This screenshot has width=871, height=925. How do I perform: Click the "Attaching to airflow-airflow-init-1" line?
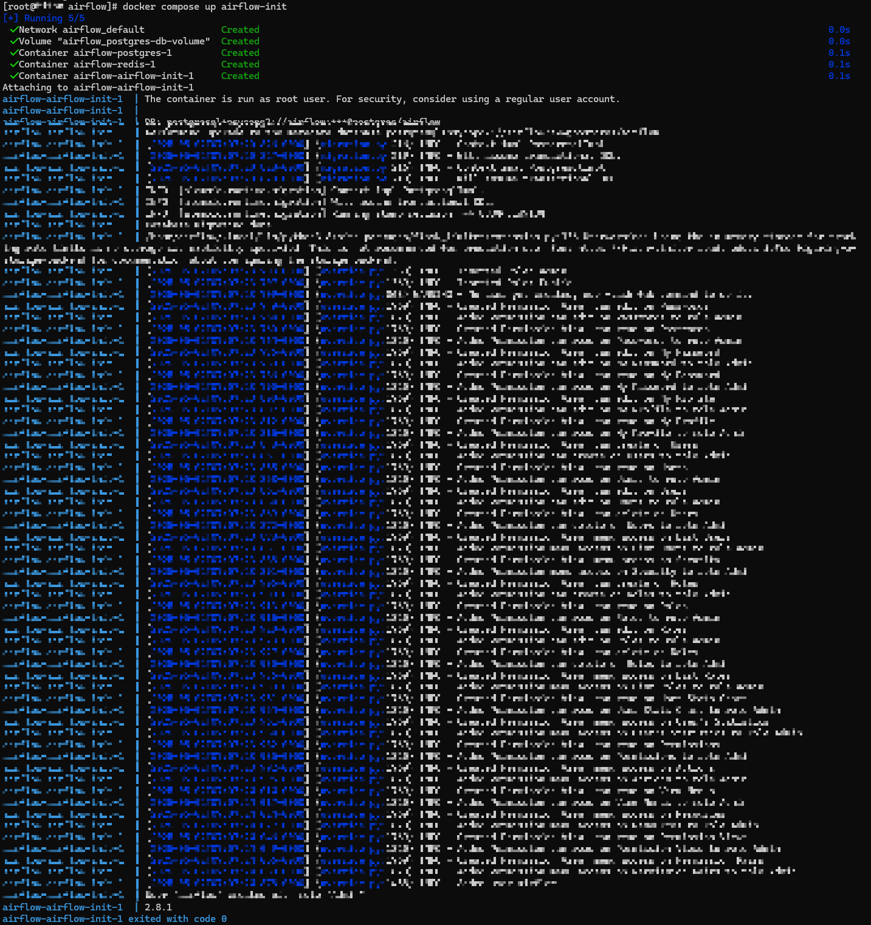[x=98, y=87]
